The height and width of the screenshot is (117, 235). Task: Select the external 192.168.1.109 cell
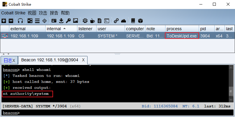tap(27, 36)
